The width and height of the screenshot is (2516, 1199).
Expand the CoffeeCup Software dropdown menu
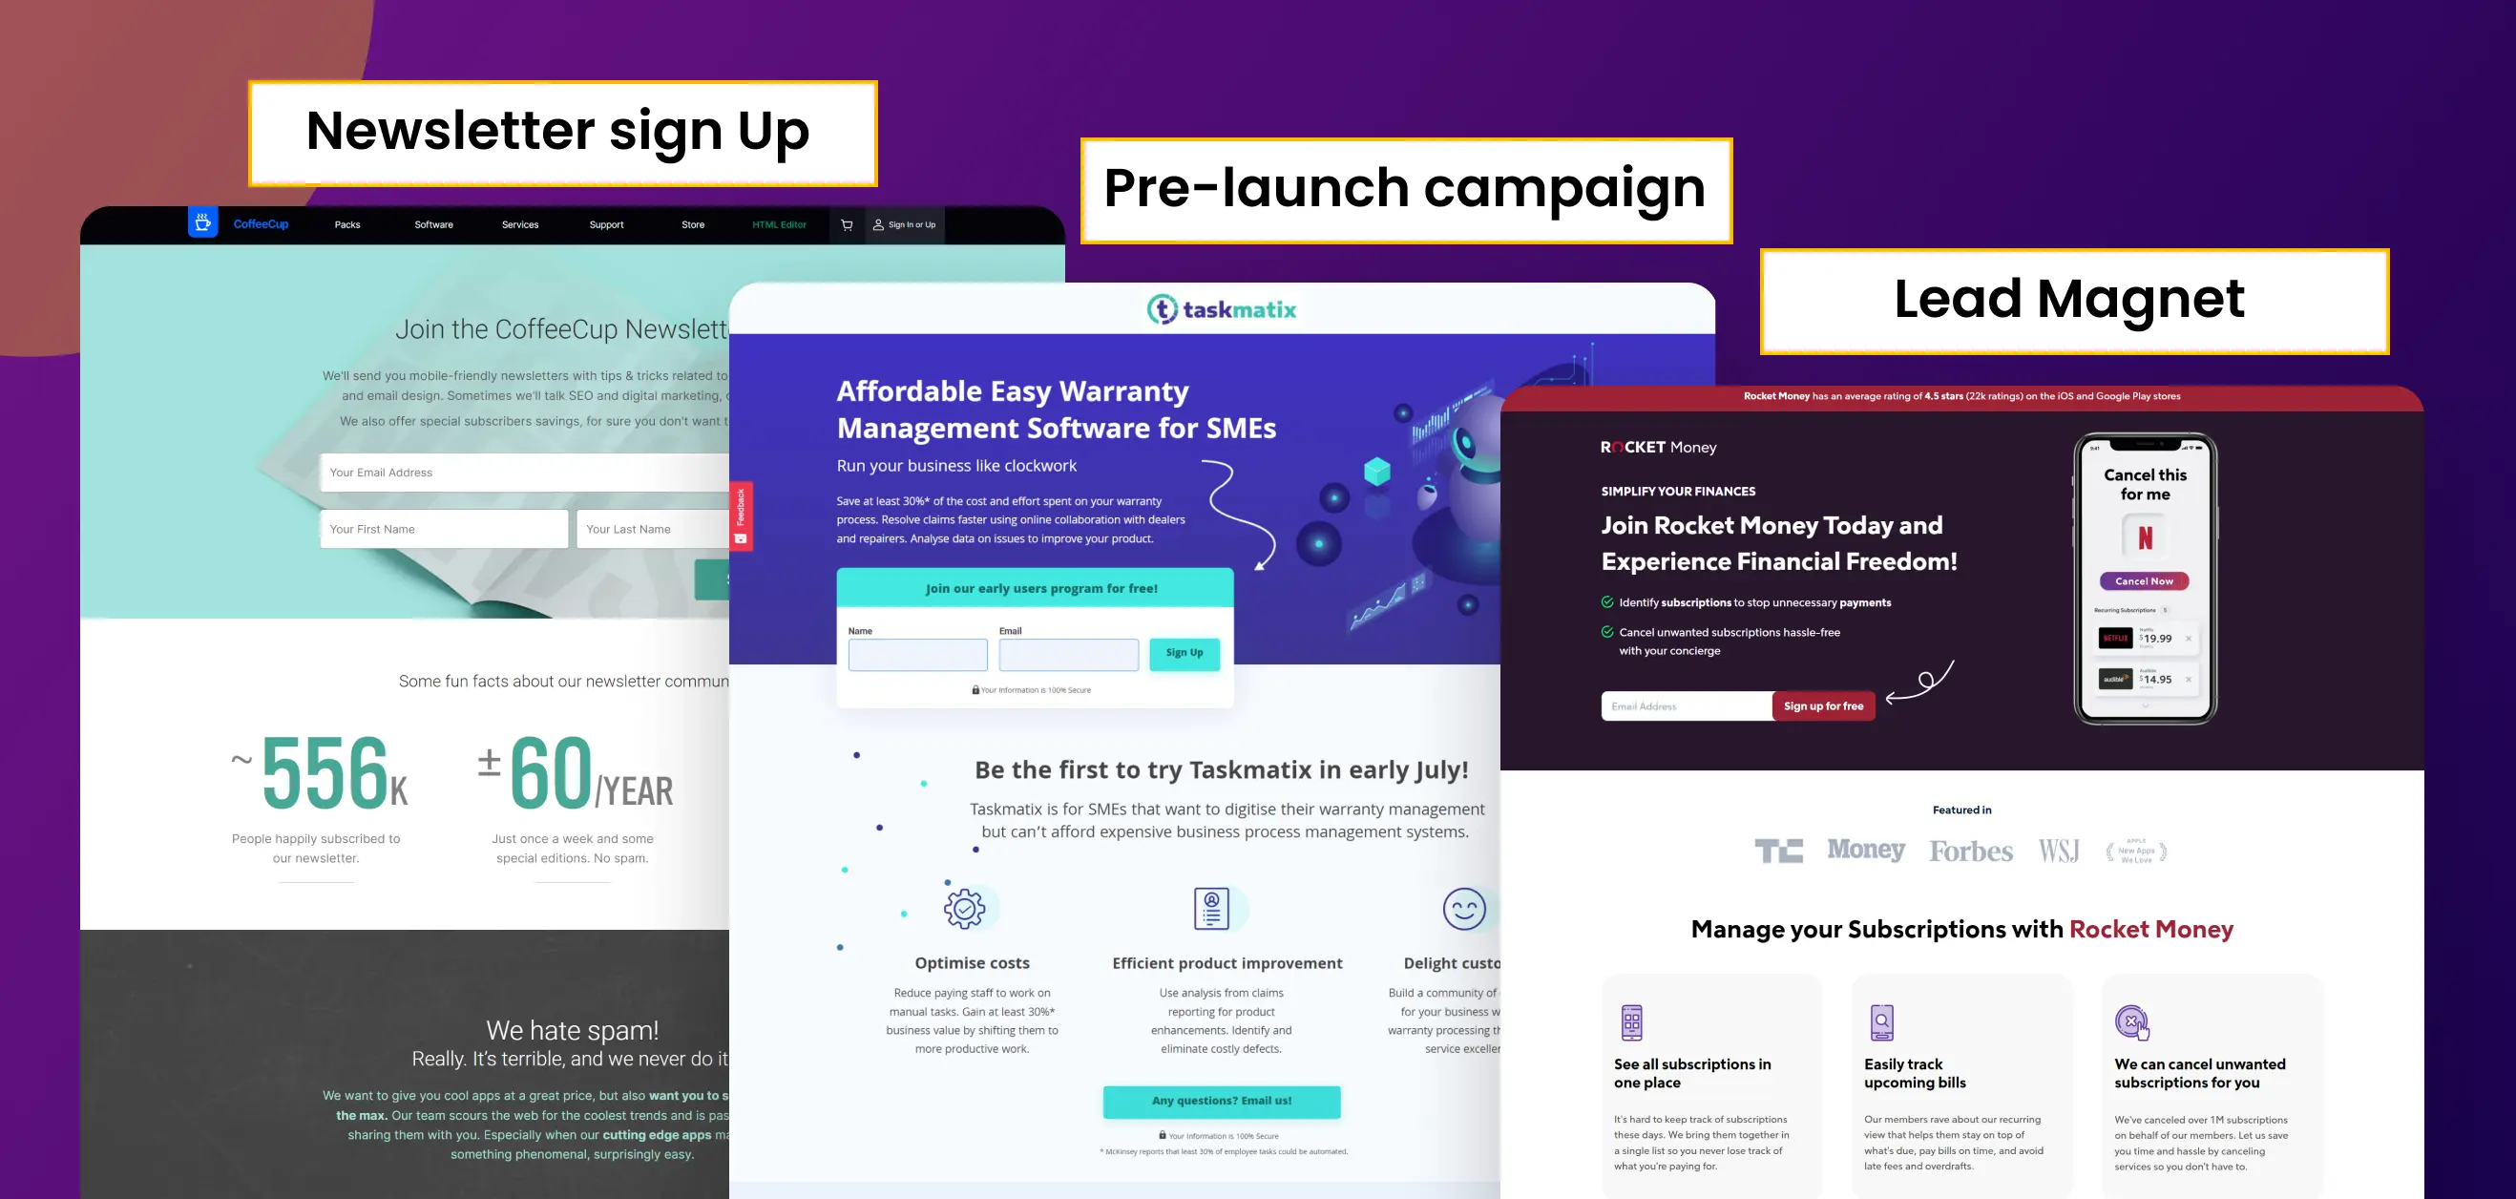pos(431,224)
